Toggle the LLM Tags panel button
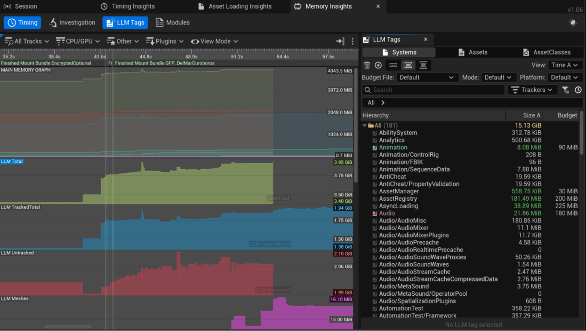586x331 pixels. [125, 22]
